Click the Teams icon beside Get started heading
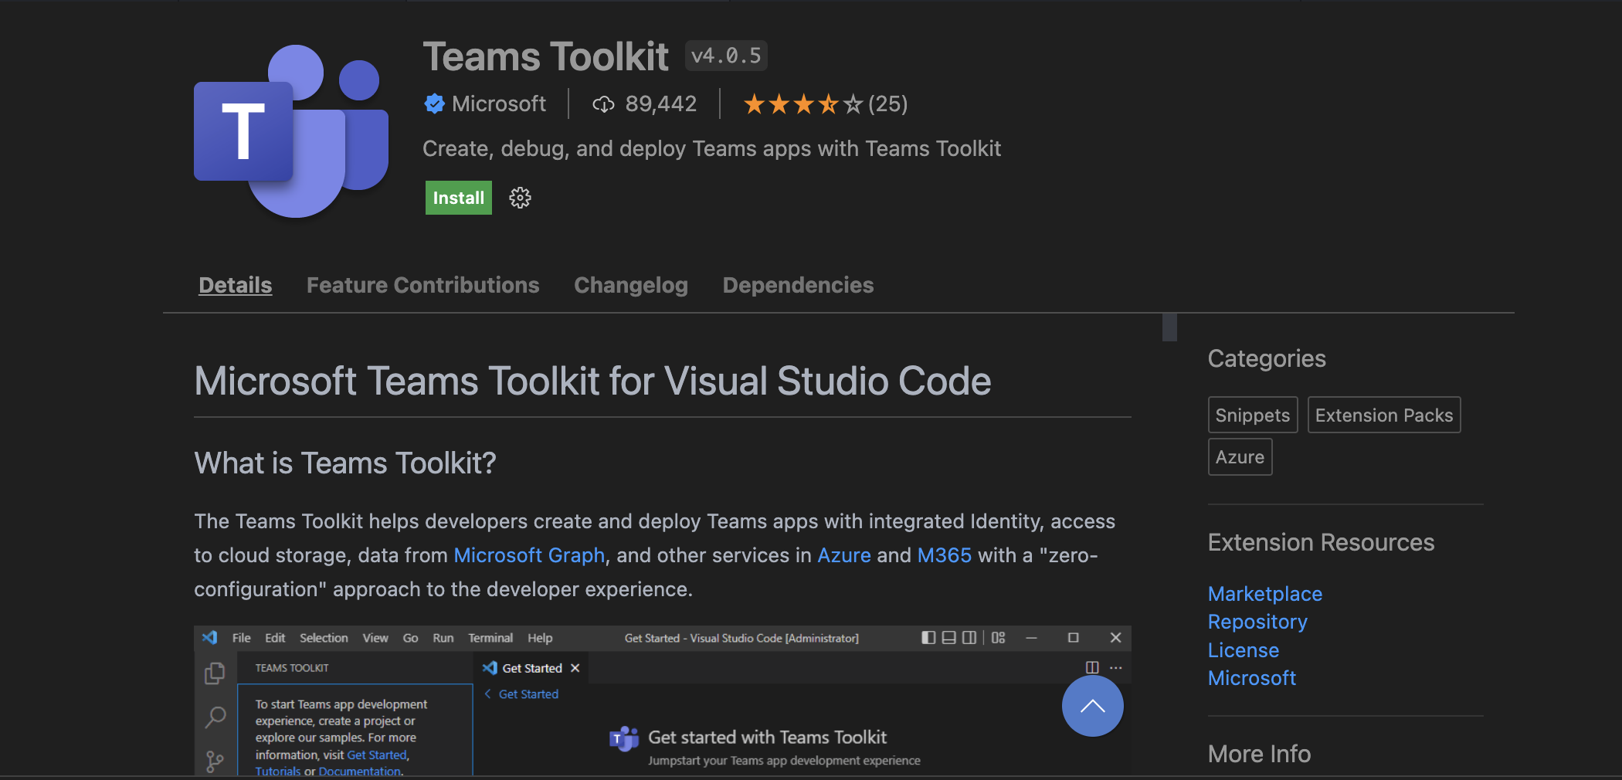The width and height of the screenshot is (1622, 780). pos(624,739)
